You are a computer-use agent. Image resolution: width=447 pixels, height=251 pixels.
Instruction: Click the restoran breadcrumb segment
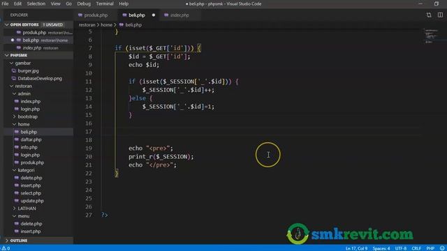tap(87, 25)
